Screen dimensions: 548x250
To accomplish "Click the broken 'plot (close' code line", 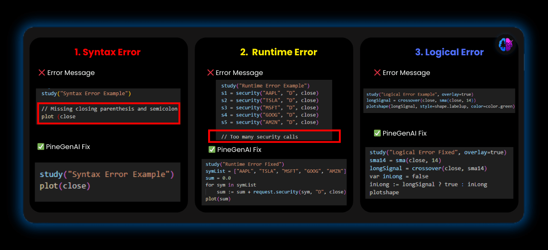I will click(58, 117).
